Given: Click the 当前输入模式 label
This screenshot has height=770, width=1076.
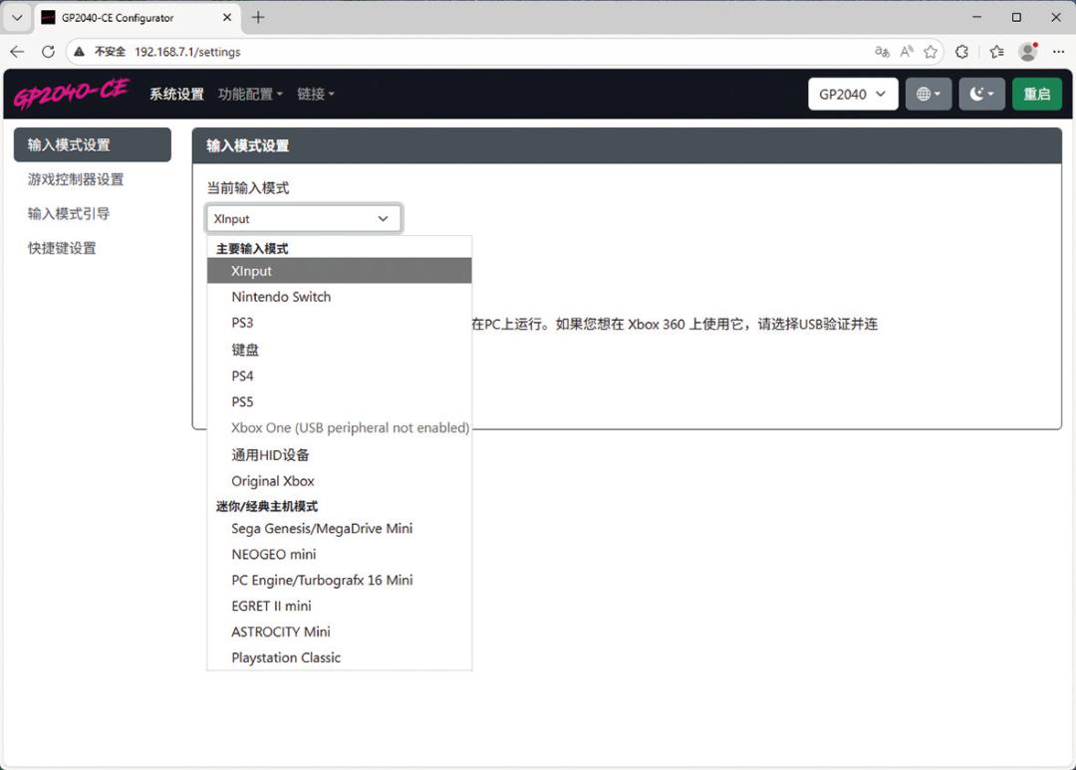Looking at the screenshot, I should coord(248,188).
